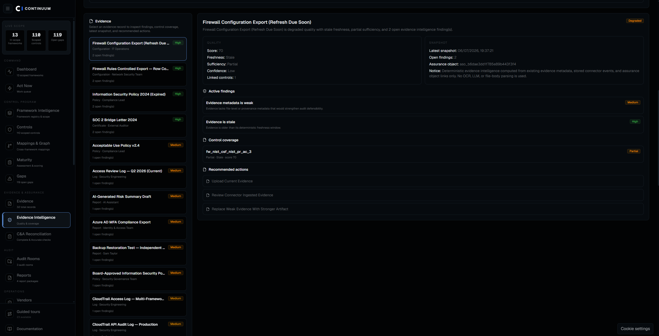Click the file icon on Review Connector Ingested Evidence
659x336 pixels.
[x=208, y=195]
